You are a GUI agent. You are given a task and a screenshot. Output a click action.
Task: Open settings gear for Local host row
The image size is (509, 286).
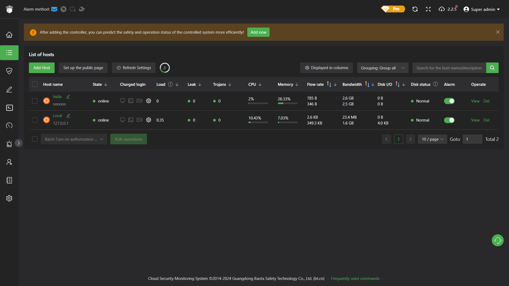point(148,120)
